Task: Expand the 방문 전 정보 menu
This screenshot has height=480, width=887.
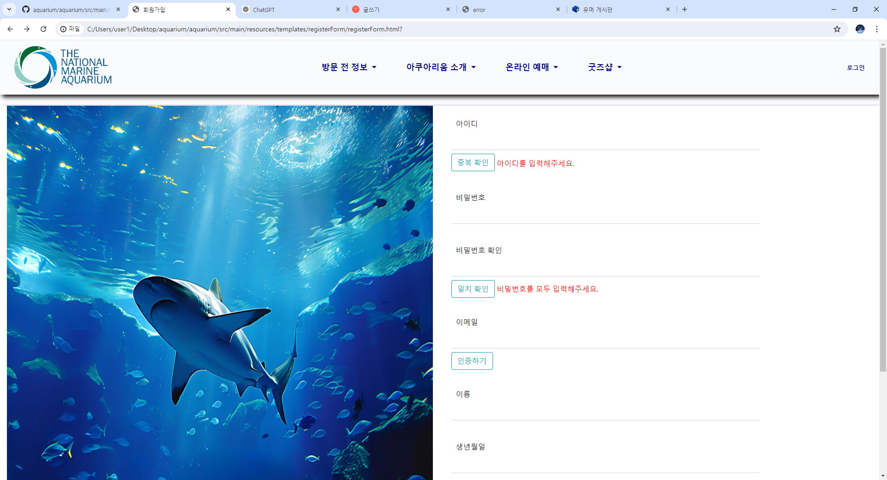Action: (349, 67)
